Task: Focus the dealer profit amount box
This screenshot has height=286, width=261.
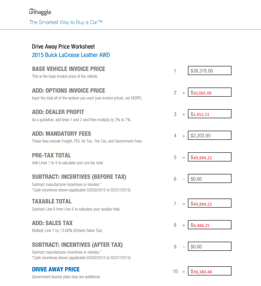Action: click(210, 114)
